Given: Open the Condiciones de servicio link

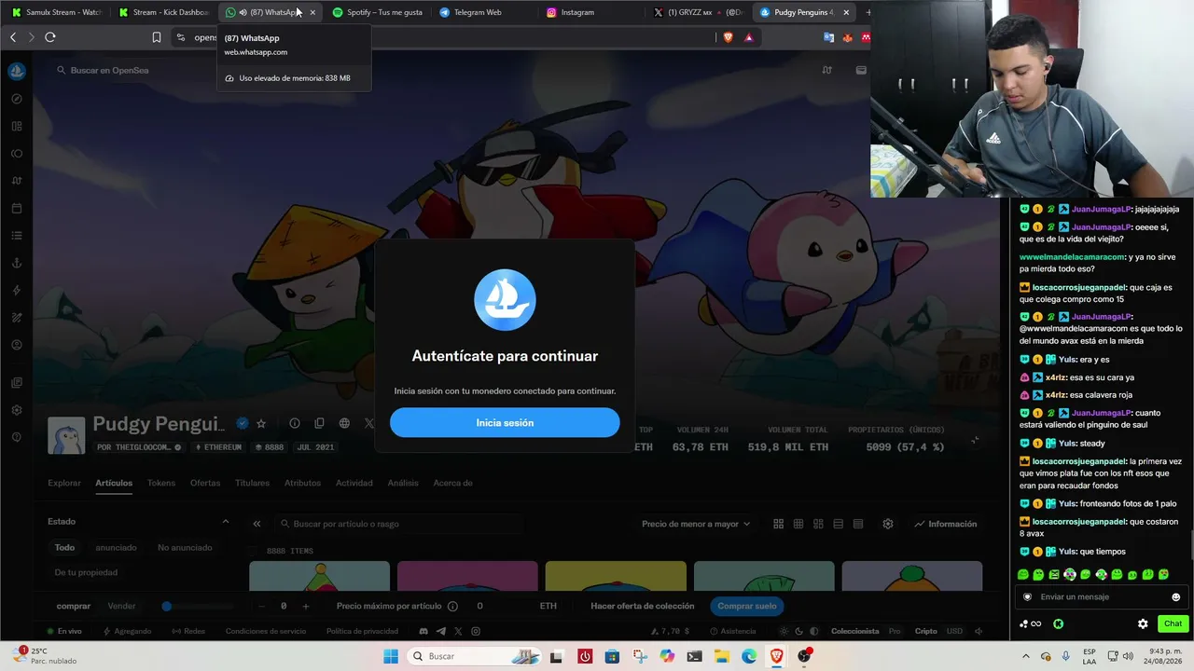Looking at the screenshot, I should 266,631.
